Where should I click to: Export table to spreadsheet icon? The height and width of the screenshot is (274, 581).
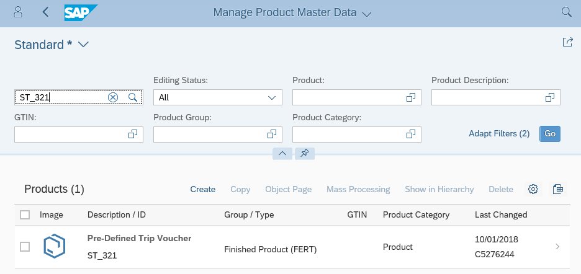click(557, 189)
